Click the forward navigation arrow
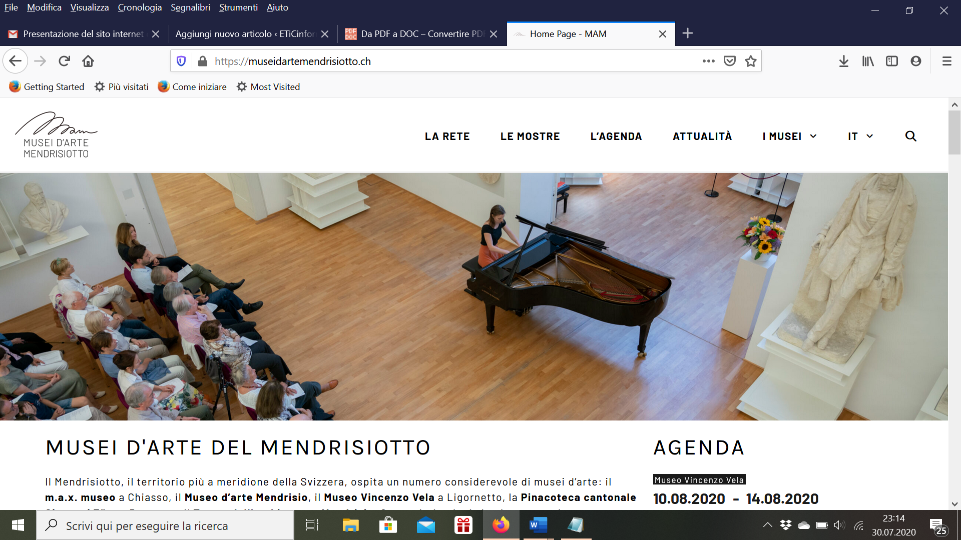 tap(40, 61)
